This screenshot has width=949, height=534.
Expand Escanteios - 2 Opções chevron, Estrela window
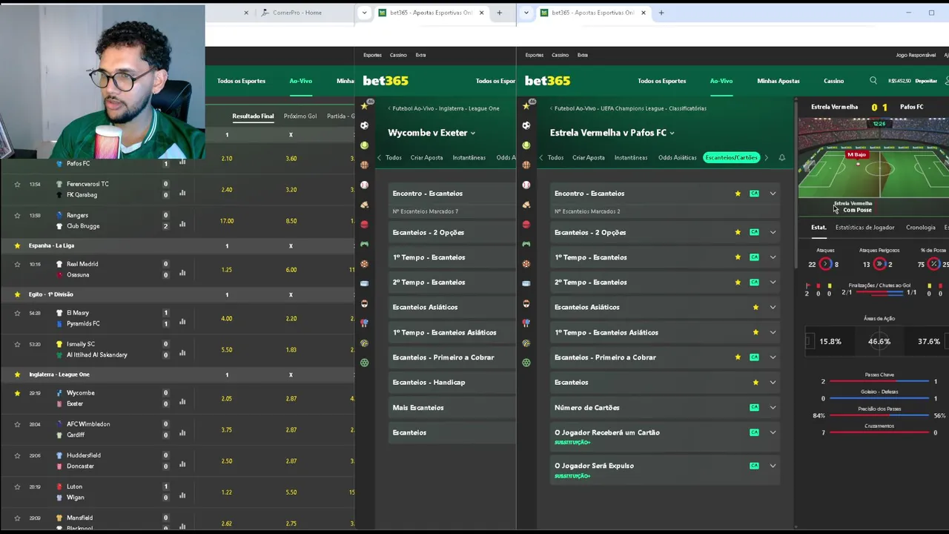(773, 232)
